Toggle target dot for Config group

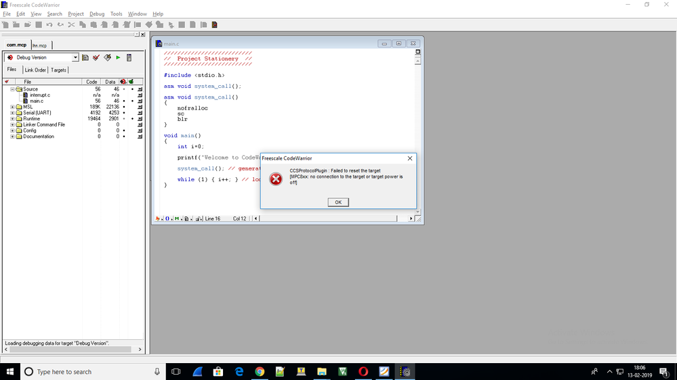coord(124,130)
